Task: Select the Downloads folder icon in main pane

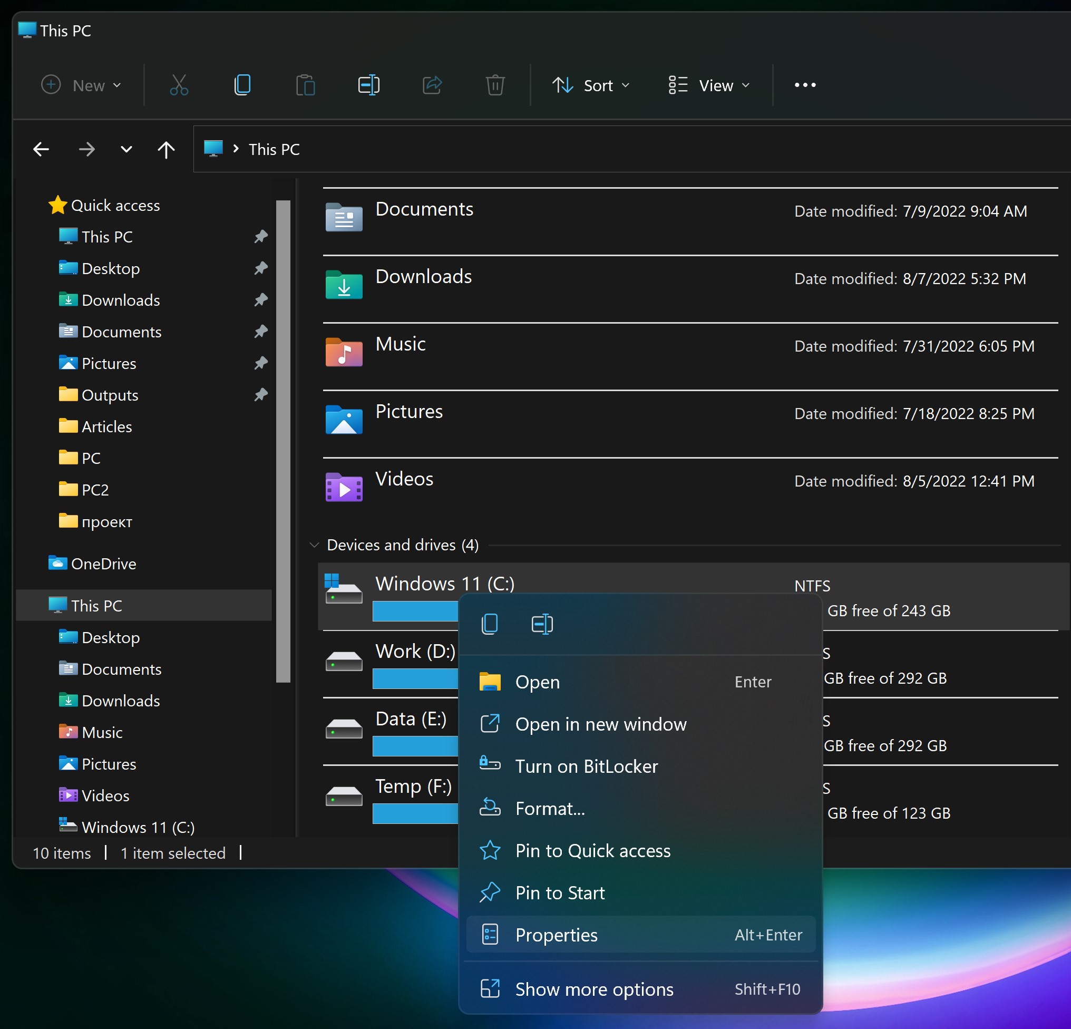Action: click(344, 285)
